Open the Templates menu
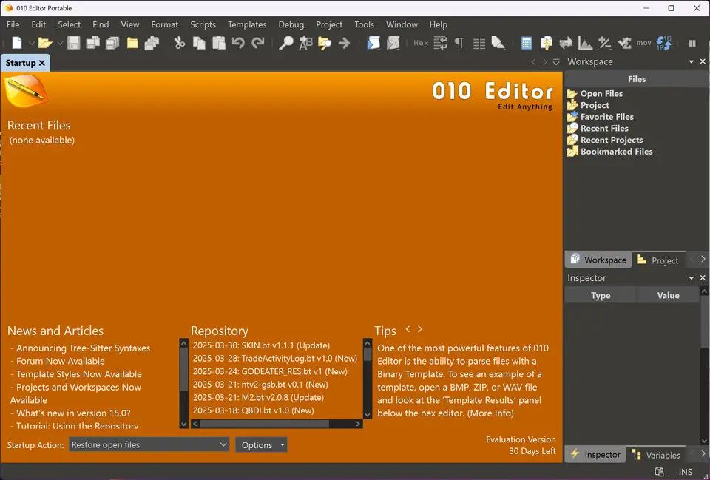This screenshot has width=710, height=480. (247, 24)
